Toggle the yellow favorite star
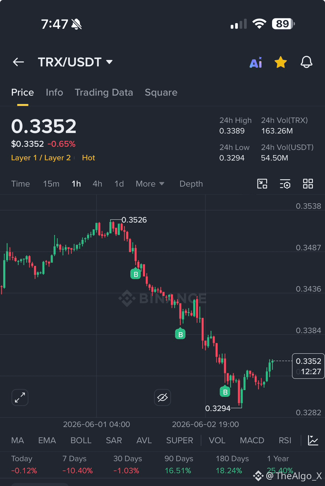The width and height of the screenshot is (325, 486). click(x=281, y=62)
